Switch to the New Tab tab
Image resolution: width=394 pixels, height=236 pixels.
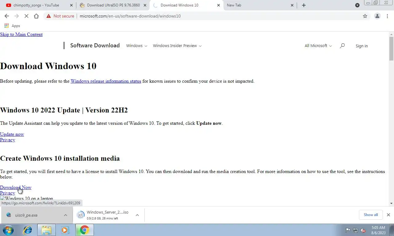click(260, 5)
